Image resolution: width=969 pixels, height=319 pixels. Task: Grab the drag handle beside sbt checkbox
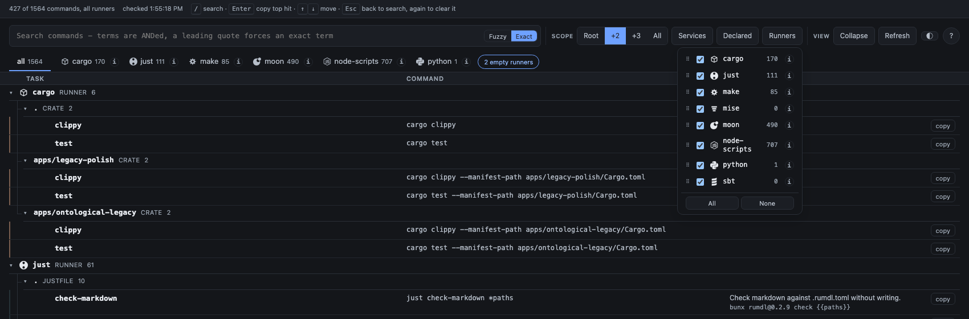pos(687,181)
